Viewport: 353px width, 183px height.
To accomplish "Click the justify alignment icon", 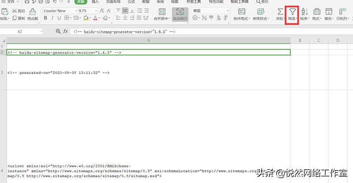I will [139, 18].
